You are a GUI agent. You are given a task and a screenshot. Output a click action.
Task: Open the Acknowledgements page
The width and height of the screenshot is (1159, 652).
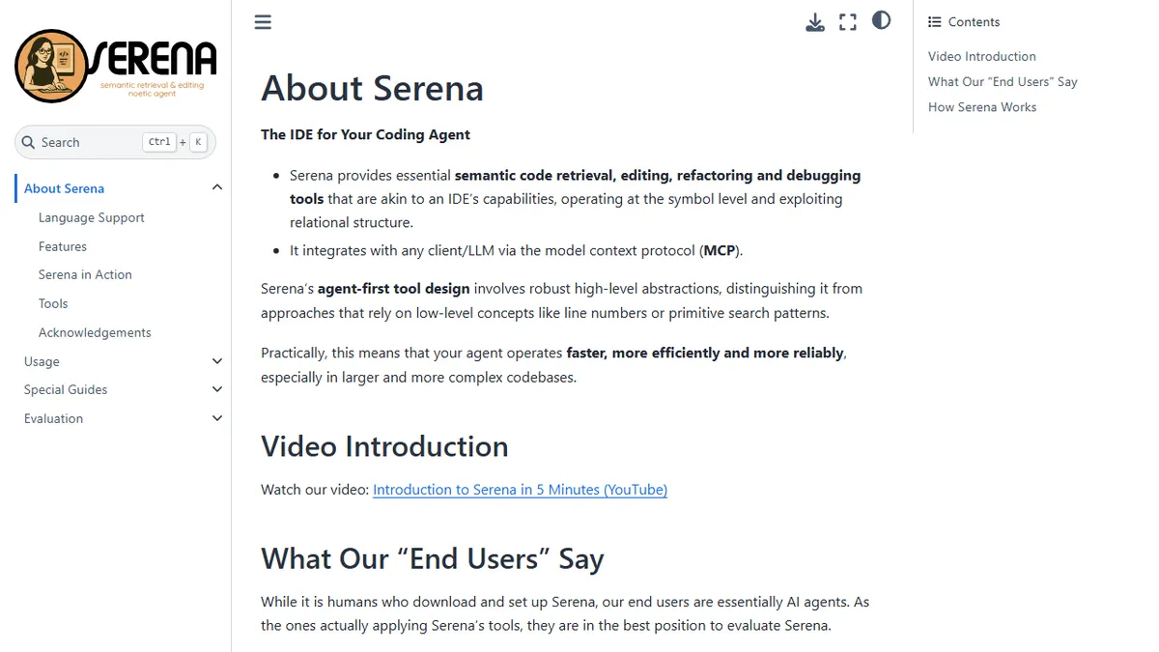[x=95, y=332]
